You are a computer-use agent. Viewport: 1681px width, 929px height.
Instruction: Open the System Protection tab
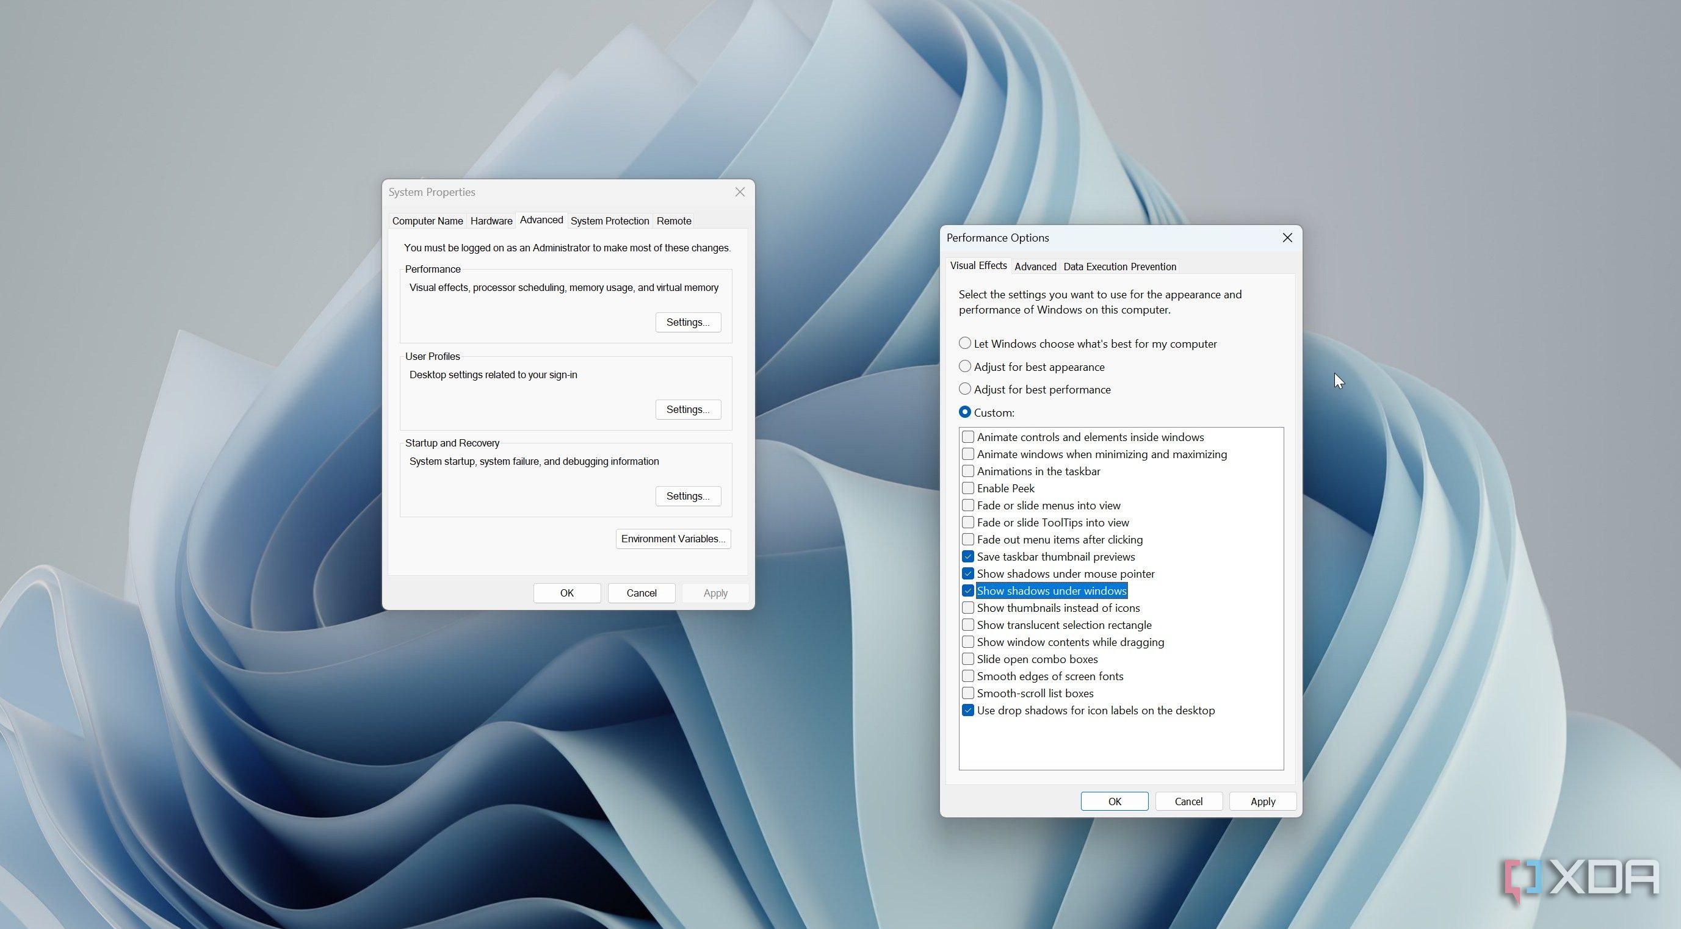click(610, 221)
